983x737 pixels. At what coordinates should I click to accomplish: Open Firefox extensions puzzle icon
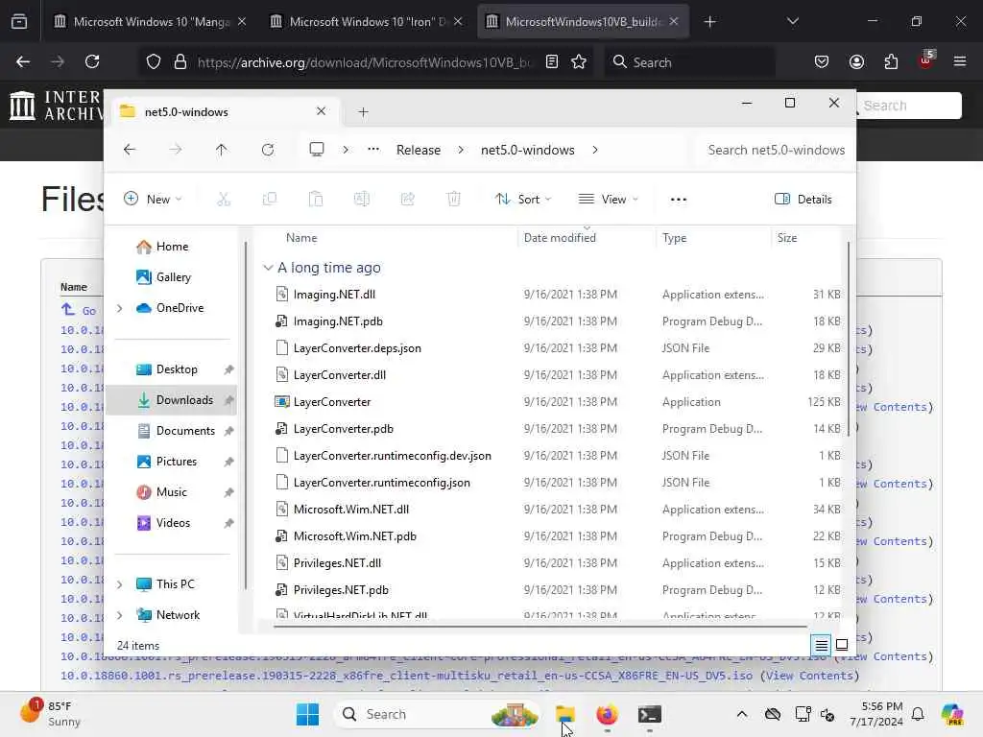pyautogui.click(x=891, y=61)
